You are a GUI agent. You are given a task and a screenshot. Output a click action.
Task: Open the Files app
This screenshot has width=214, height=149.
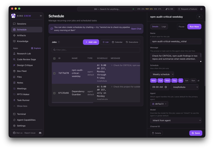pyautogui.click(x=27, y=77)
